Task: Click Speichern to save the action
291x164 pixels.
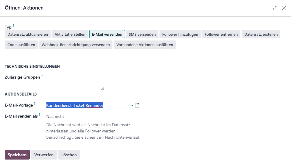Action: point(17,155)
